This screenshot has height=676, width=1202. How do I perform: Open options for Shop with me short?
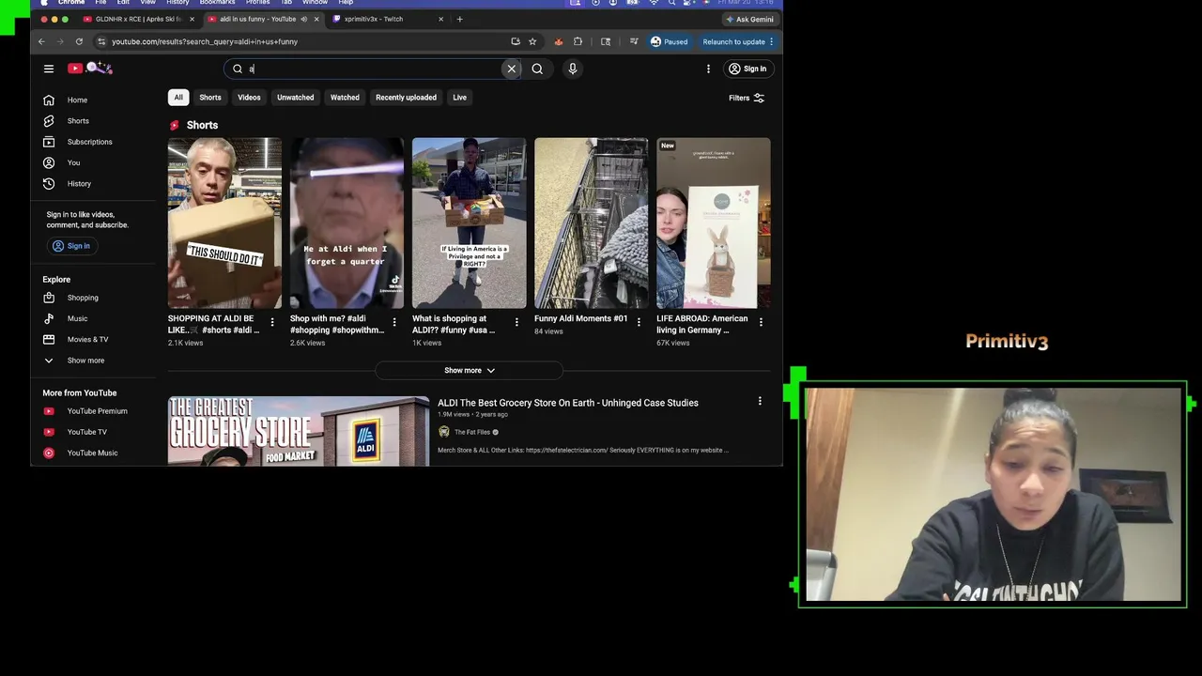tap(394, 322)
